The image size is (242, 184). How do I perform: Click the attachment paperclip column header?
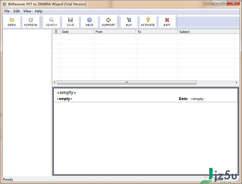pos(56,31)
